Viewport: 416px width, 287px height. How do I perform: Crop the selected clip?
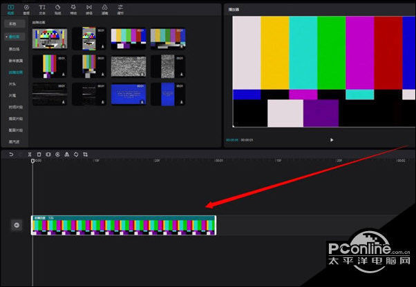(85, 154)
